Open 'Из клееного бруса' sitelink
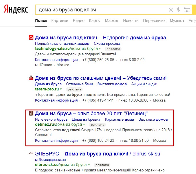Screen dimensions: 196x174 point(51,119)
